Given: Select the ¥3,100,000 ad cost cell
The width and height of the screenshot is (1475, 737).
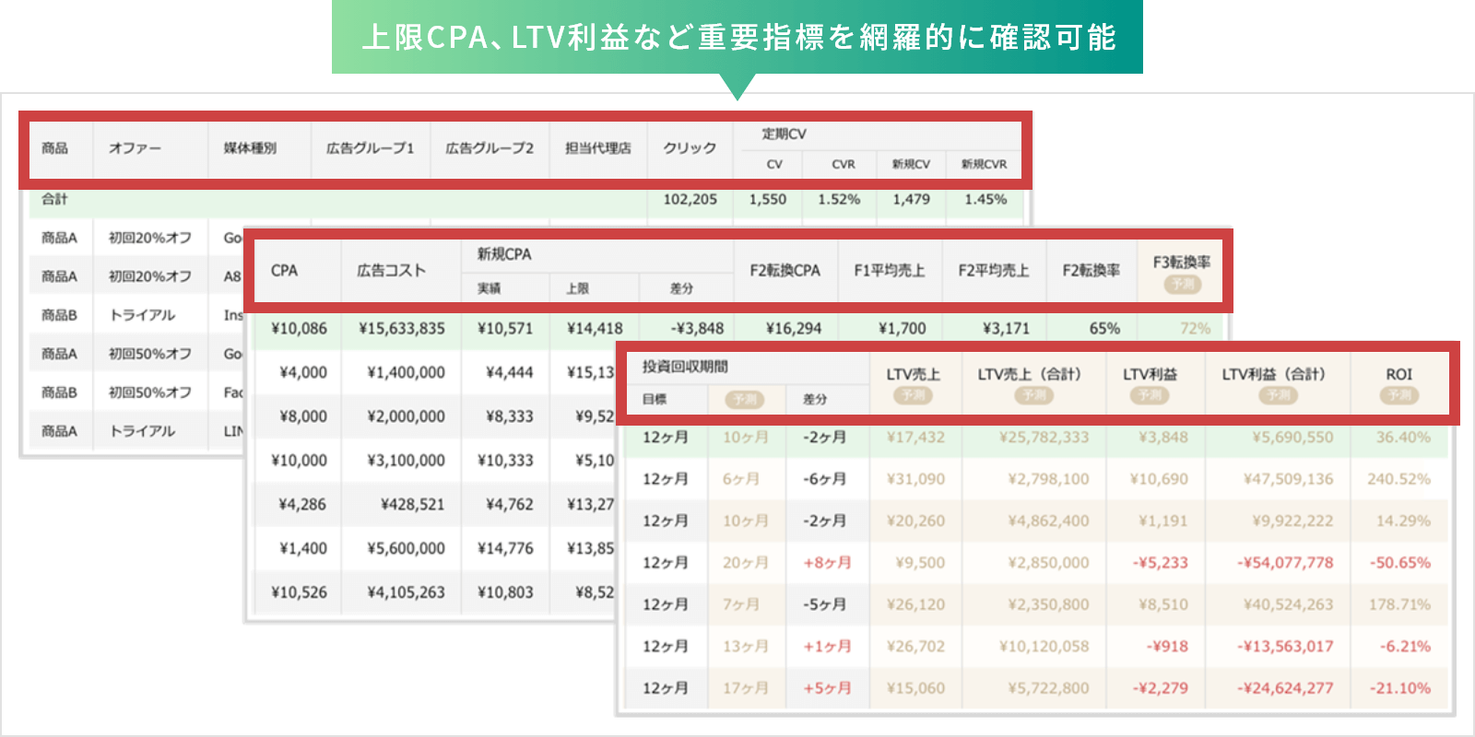Looking at the screenshot, I should tap(406, 461).
